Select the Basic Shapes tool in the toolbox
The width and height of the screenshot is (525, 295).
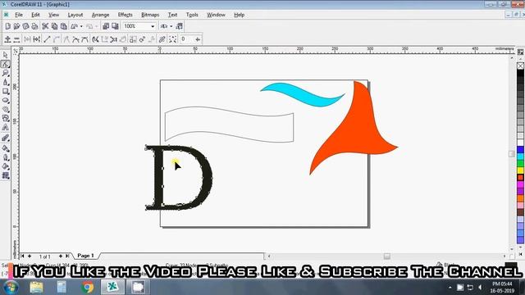[x=6, y=118]
